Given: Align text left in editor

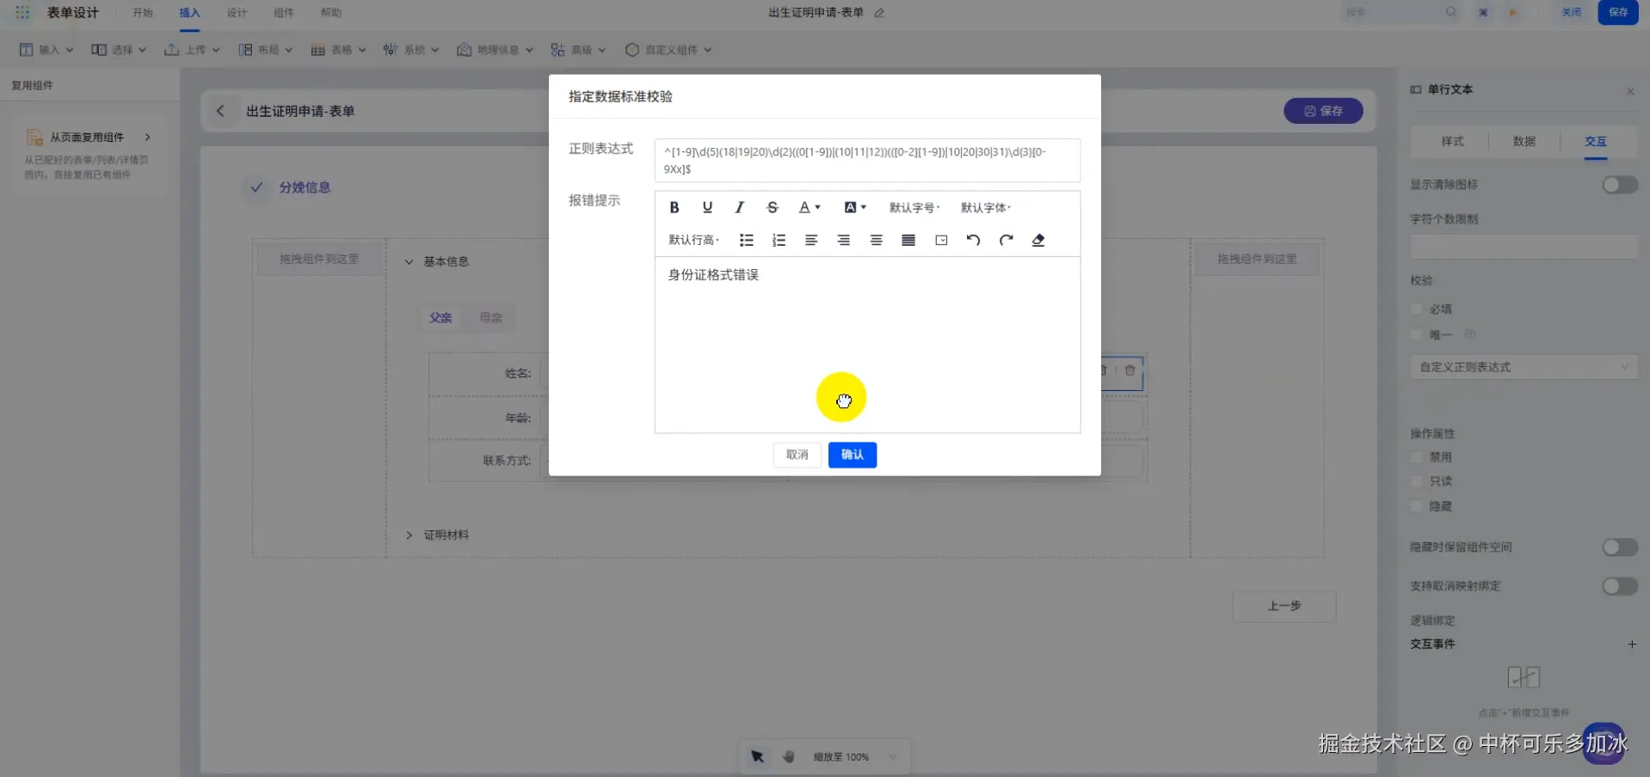Looking at the screenshot, I should (810, 240).
